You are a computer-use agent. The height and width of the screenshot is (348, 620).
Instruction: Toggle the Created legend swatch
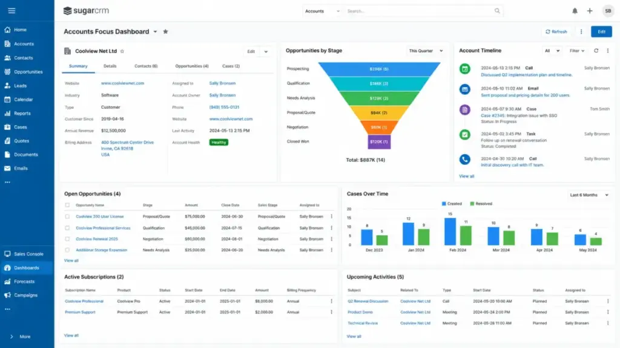(444, 204)
